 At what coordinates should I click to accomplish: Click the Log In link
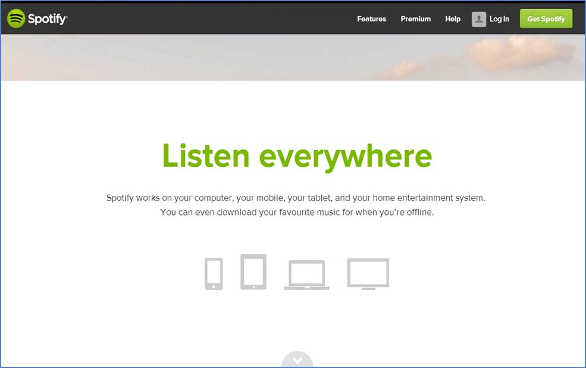[x=499, y=19]
